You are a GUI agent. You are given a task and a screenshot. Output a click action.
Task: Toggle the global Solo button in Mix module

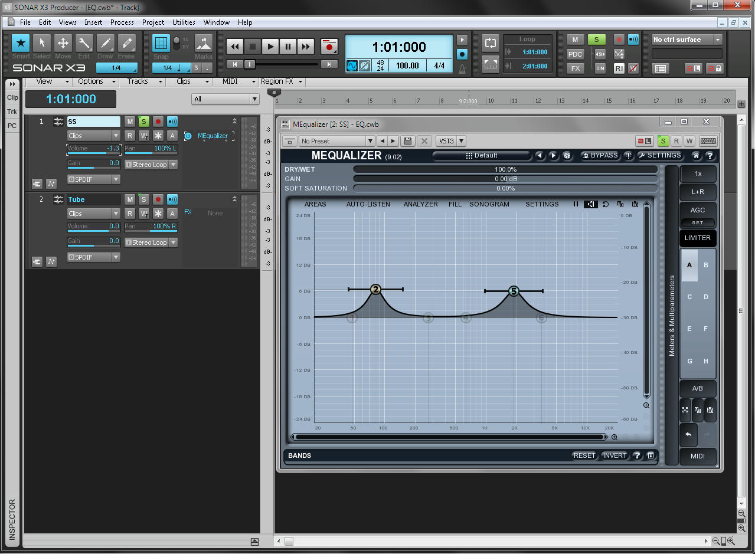pyautogui.click(x=596, y=40)
